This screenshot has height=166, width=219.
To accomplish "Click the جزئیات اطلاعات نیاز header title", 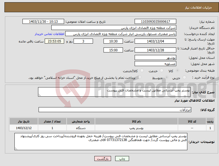I will click(x=198, y=7).
